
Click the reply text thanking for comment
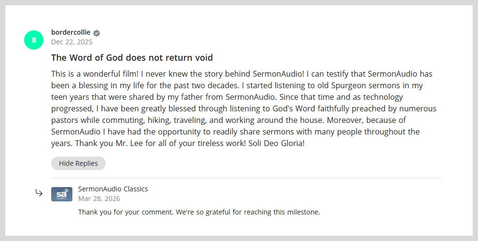tap(199, 212)
